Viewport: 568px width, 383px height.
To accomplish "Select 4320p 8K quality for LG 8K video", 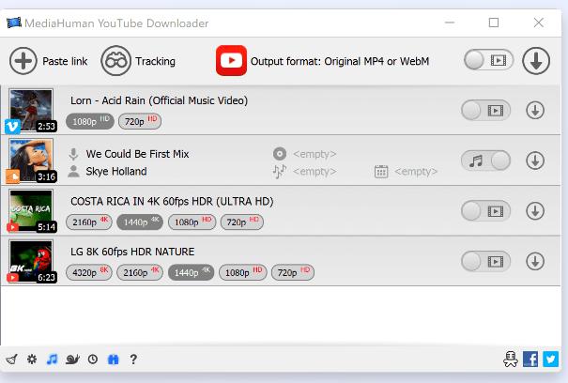I will tap(89, 272).
